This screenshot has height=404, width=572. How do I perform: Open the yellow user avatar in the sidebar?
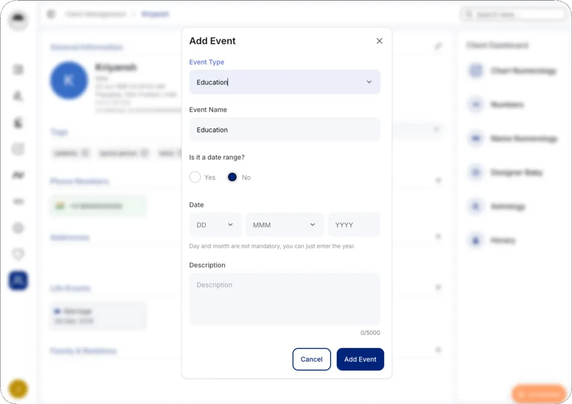[18, 389]
